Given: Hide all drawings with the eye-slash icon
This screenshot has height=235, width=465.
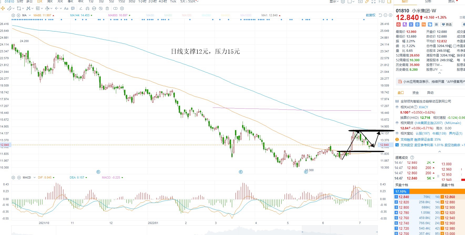Looking at the screenshot, I should (101, 8).
